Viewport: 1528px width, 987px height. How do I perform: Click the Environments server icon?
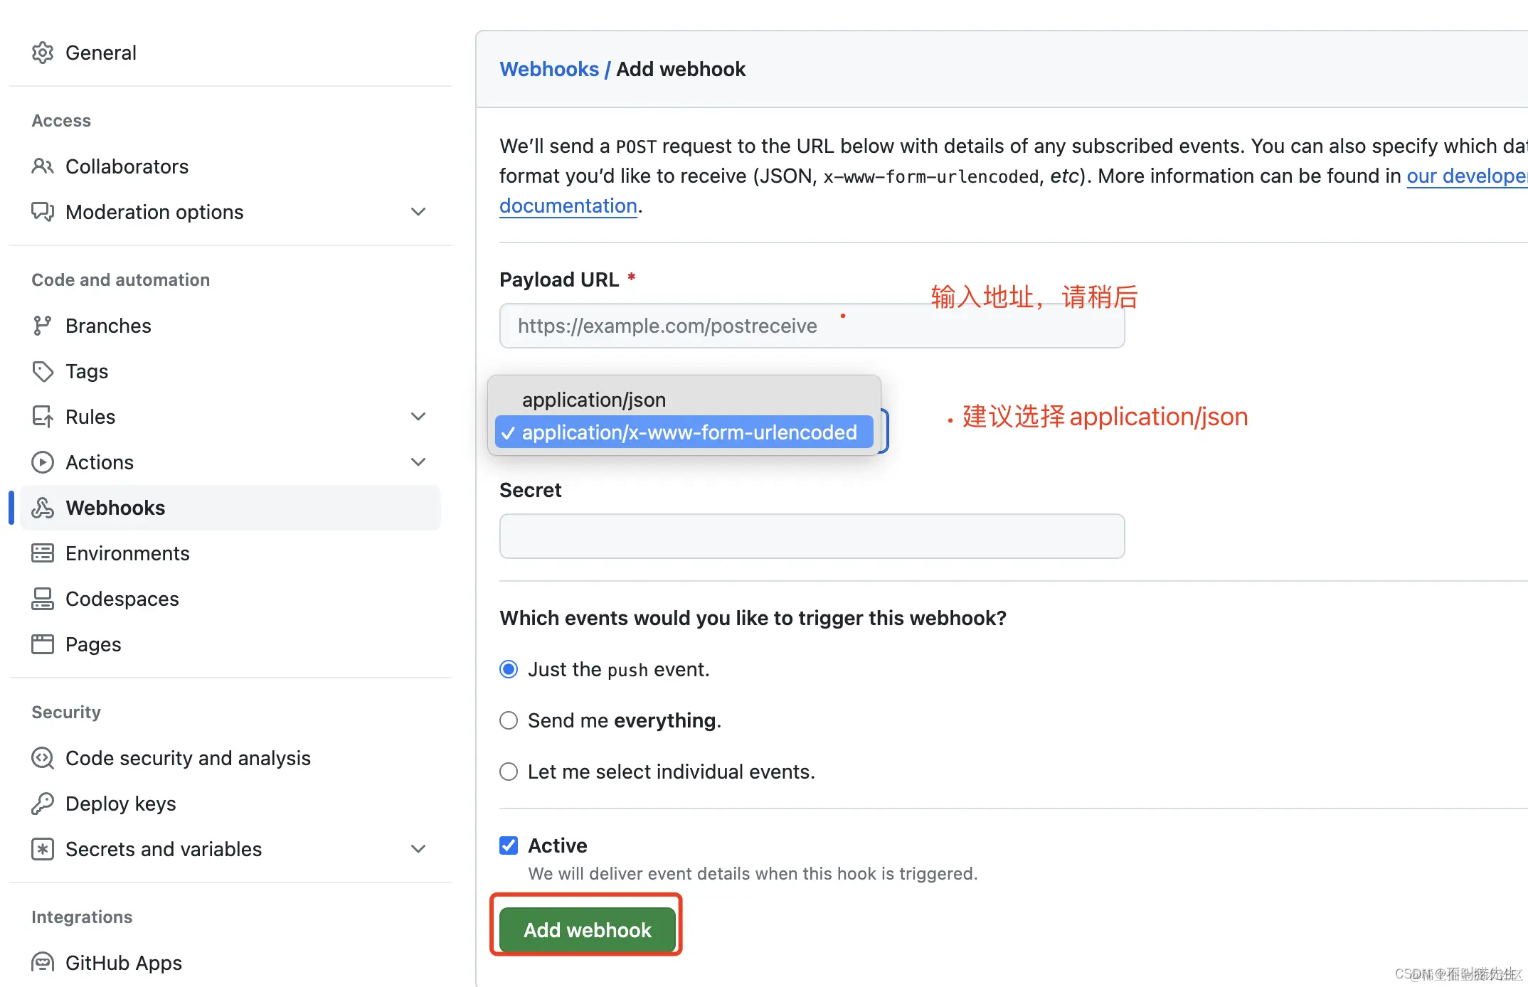coord(43,553)
